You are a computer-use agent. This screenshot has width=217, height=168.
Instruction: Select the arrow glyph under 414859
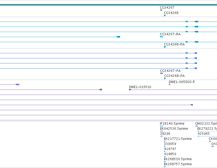click(165, 157)
